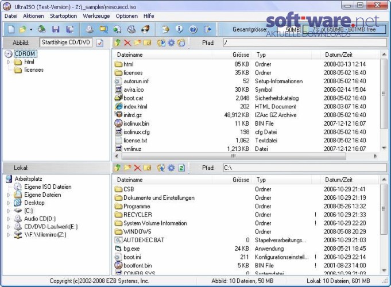The image size is (391, 287).
Task: Click the Up folder icon in local pane toolbar
Action: coord(118,168)
